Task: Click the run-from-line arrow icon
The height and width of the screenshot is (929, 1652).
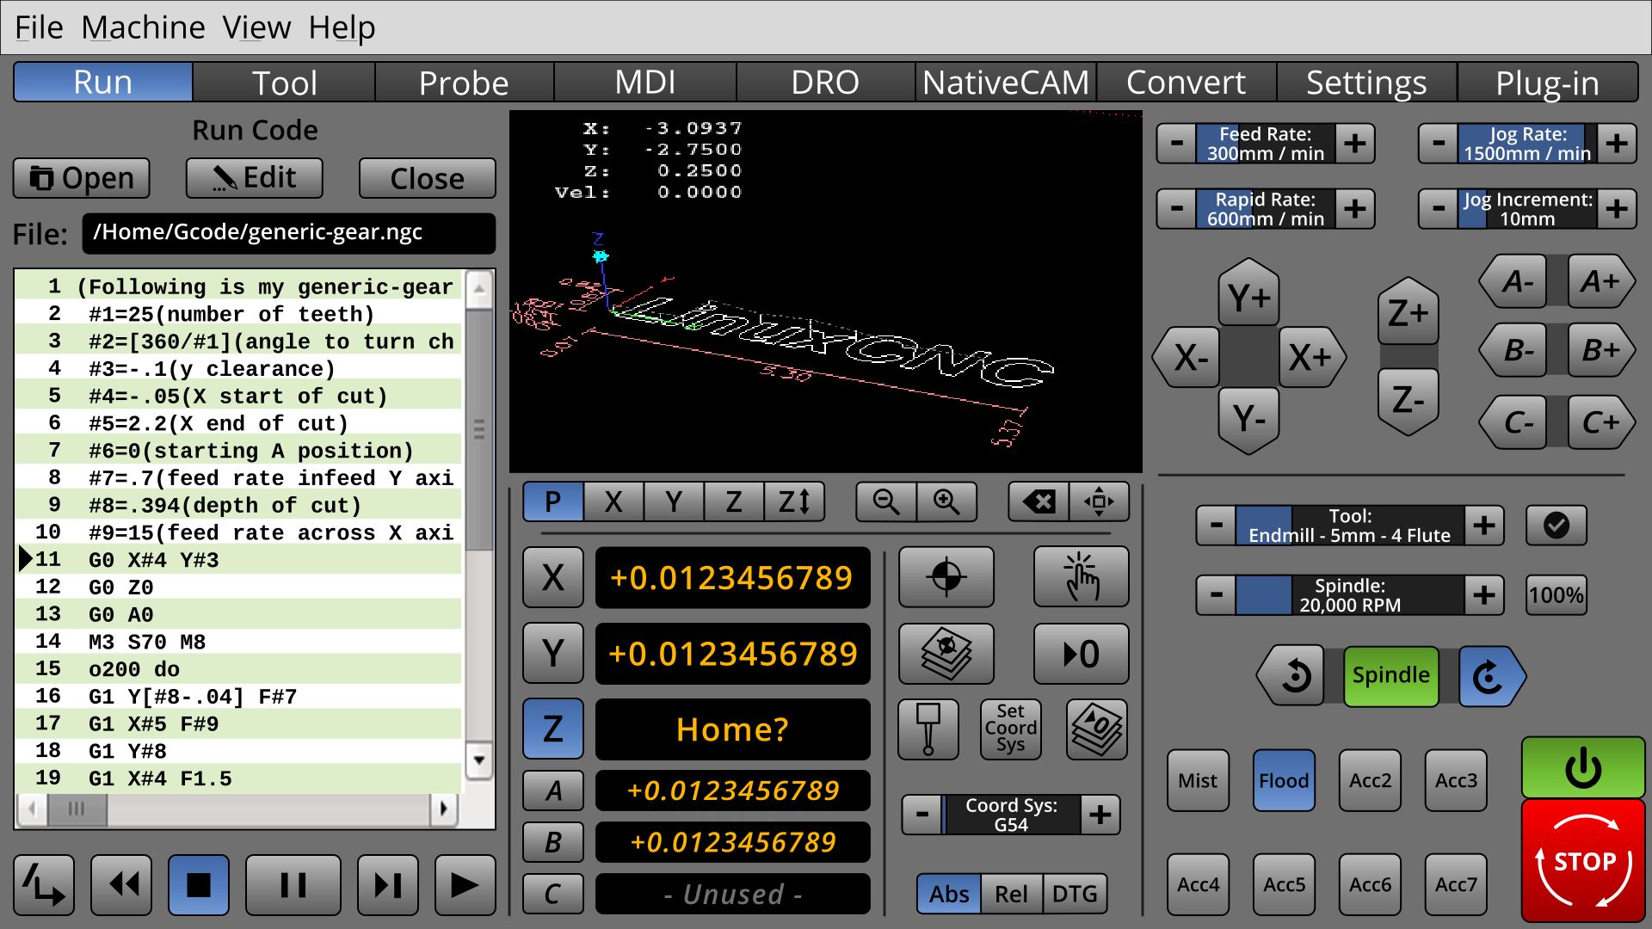Action: click(x=44, y=885)
